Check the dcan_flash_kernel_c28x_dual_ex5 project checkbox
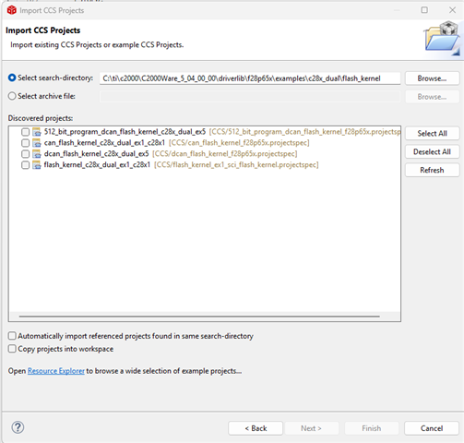 pyautogui.click(x=25, y=154)
